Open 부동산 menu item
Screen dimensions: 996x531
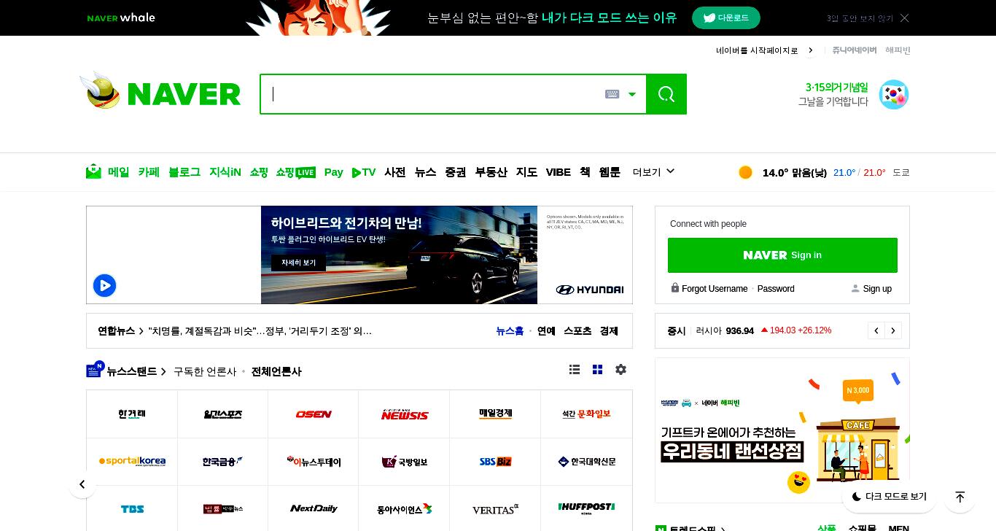pyautogui.click(x=491, y=172)
